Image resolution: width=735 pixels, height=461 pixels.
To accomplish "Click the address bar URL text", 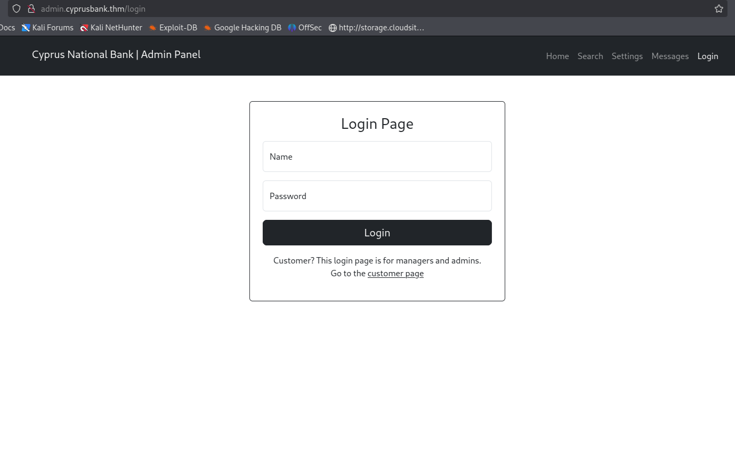I will point(93,9).
